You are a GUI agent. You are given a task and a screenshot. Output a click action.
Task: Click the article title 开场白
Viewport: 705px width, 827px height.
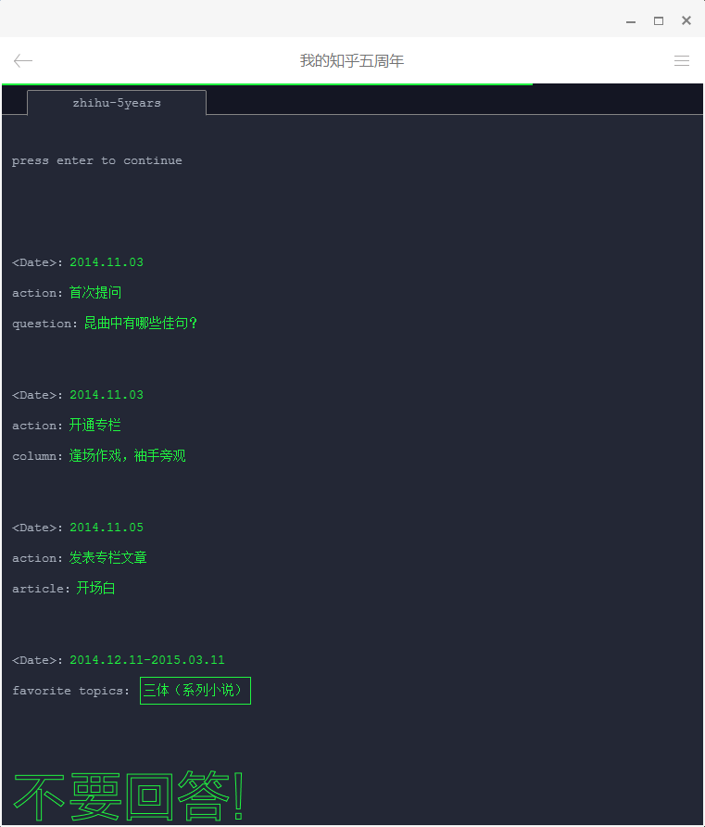[96, 588]
